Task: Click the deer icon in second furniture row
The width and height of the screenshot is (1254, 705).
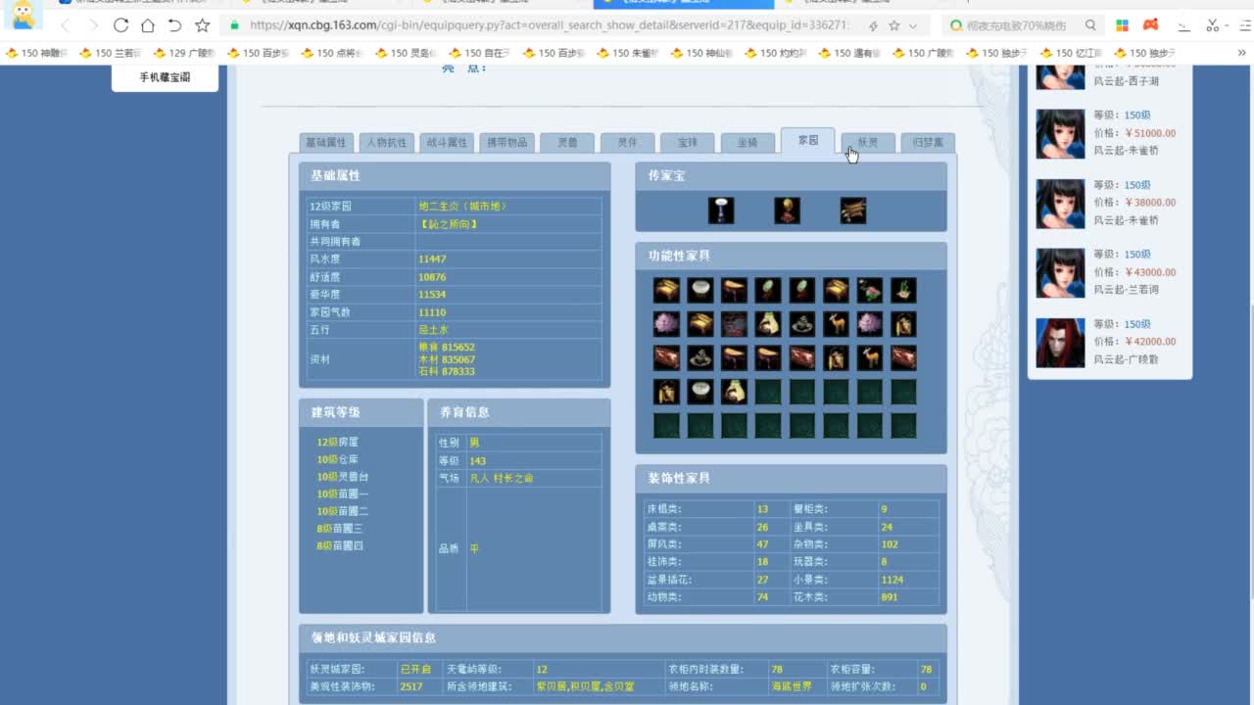Action: (x=836, y=324)
